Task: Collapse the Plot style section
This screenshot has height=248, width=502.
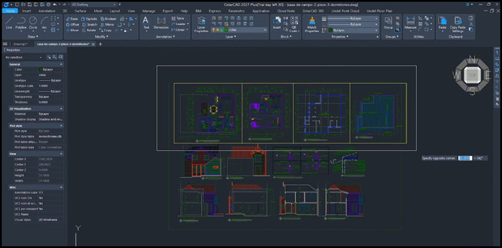Action: click(61, 126)
